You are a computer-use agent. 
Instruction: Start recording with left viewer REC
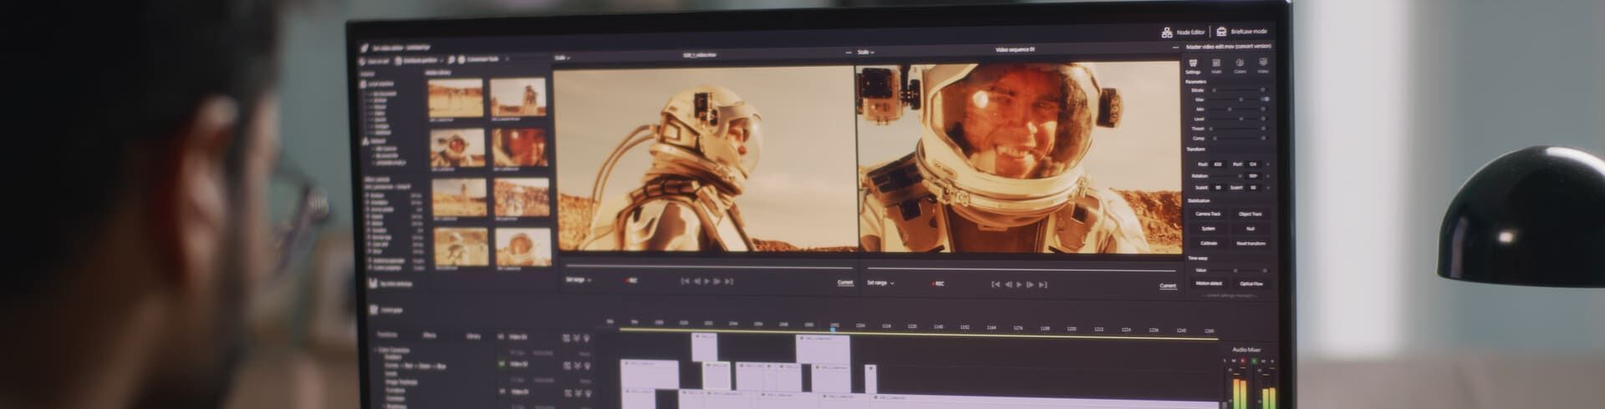(x=631, y=280)
